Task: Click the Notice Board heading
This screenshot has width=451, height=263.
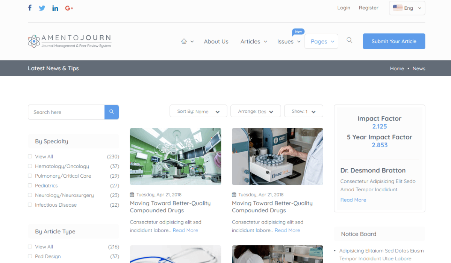Action: [x=359, y=234]
